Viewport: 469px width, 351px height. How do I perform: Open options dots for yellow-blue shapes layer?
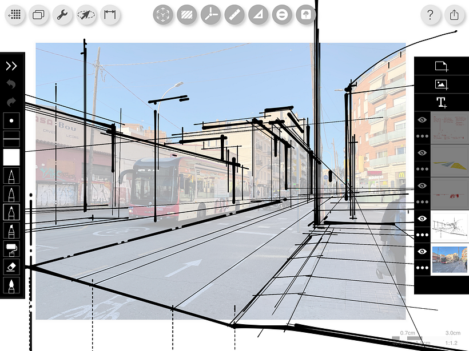(x=422, y=169)
